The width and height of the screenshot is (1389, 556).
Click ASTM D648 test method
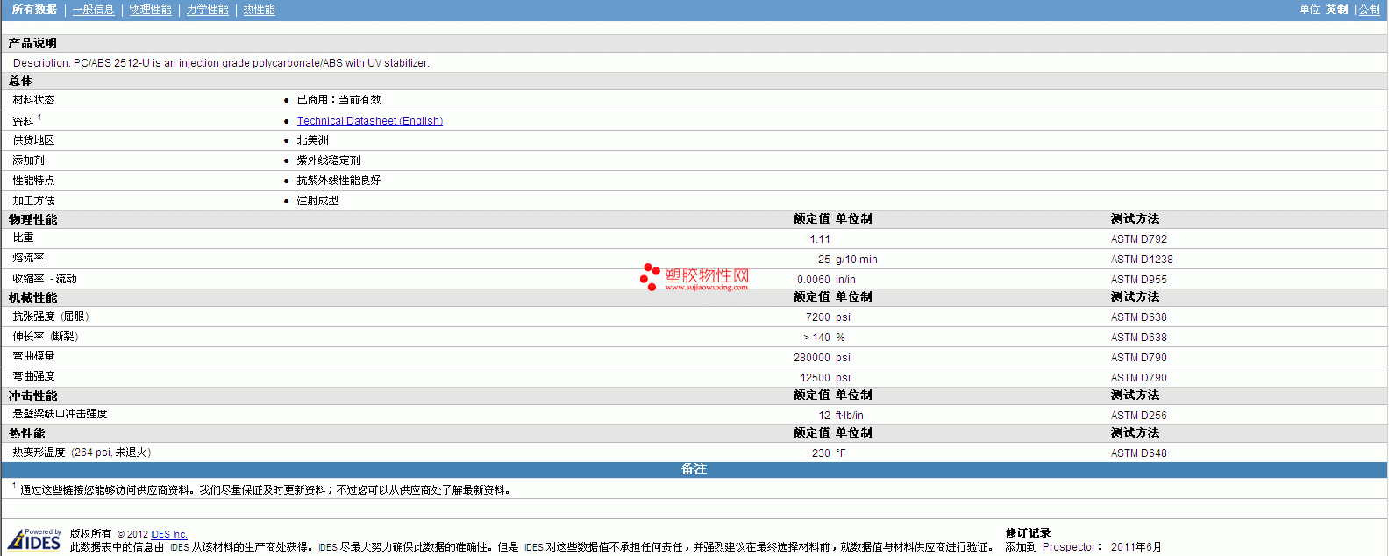coord(1138,453)
